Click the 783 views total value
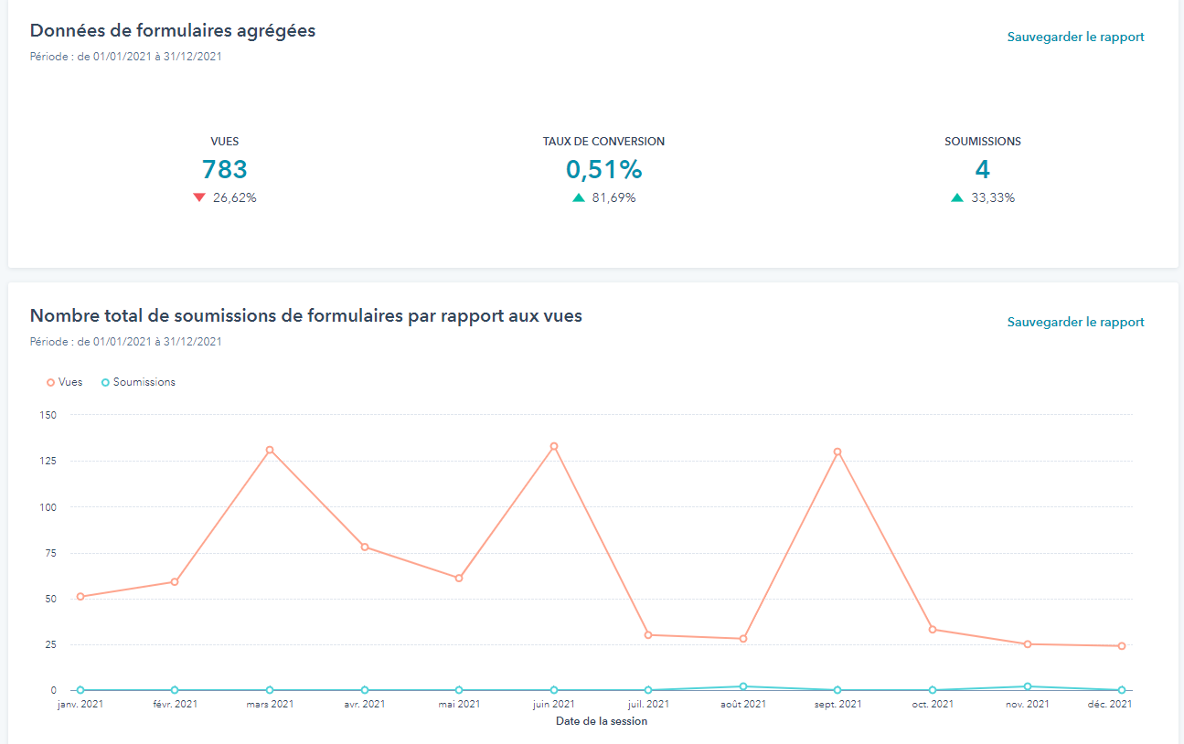Image resolution: width=1184 pixels, height=744 pixels. pyautogui.click(x=224, y=170)
